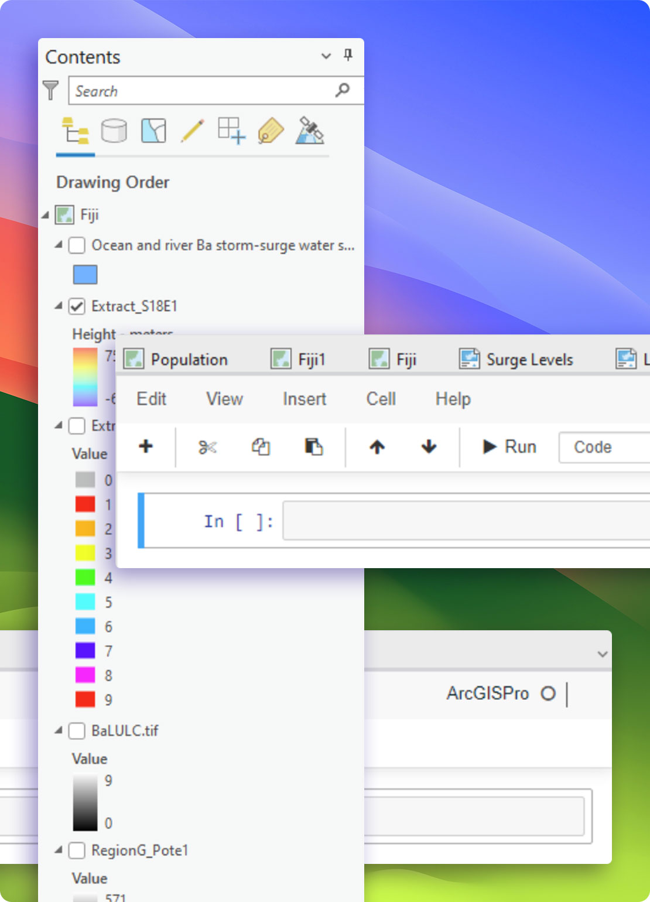Open the Code cell type dropdown

[x=603, y=447]
